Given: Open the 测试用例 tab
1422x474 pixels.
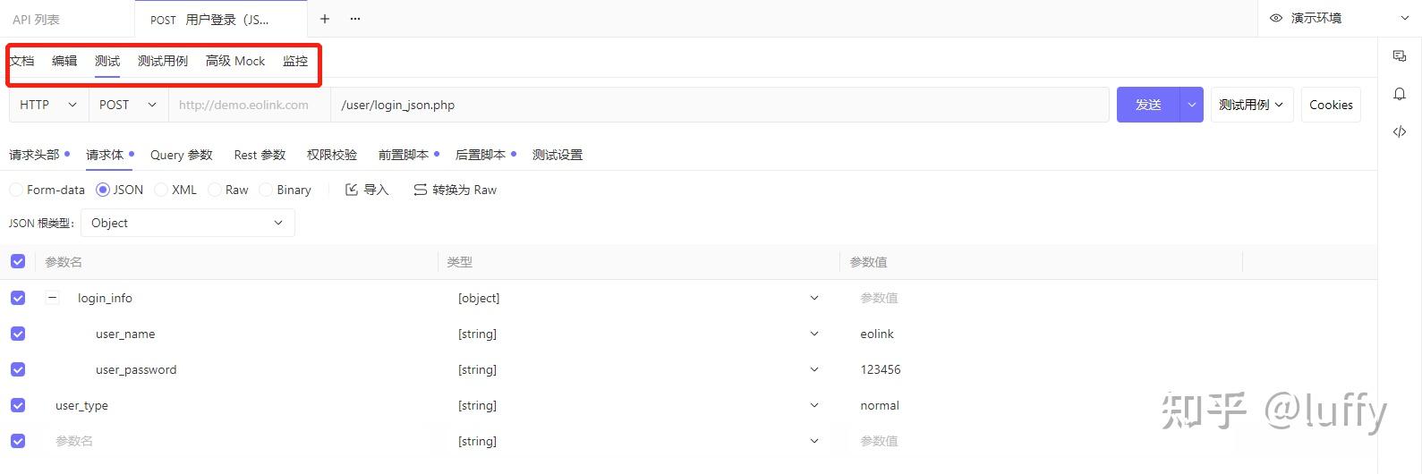Looking at the screenshot, I should (163, 61).
